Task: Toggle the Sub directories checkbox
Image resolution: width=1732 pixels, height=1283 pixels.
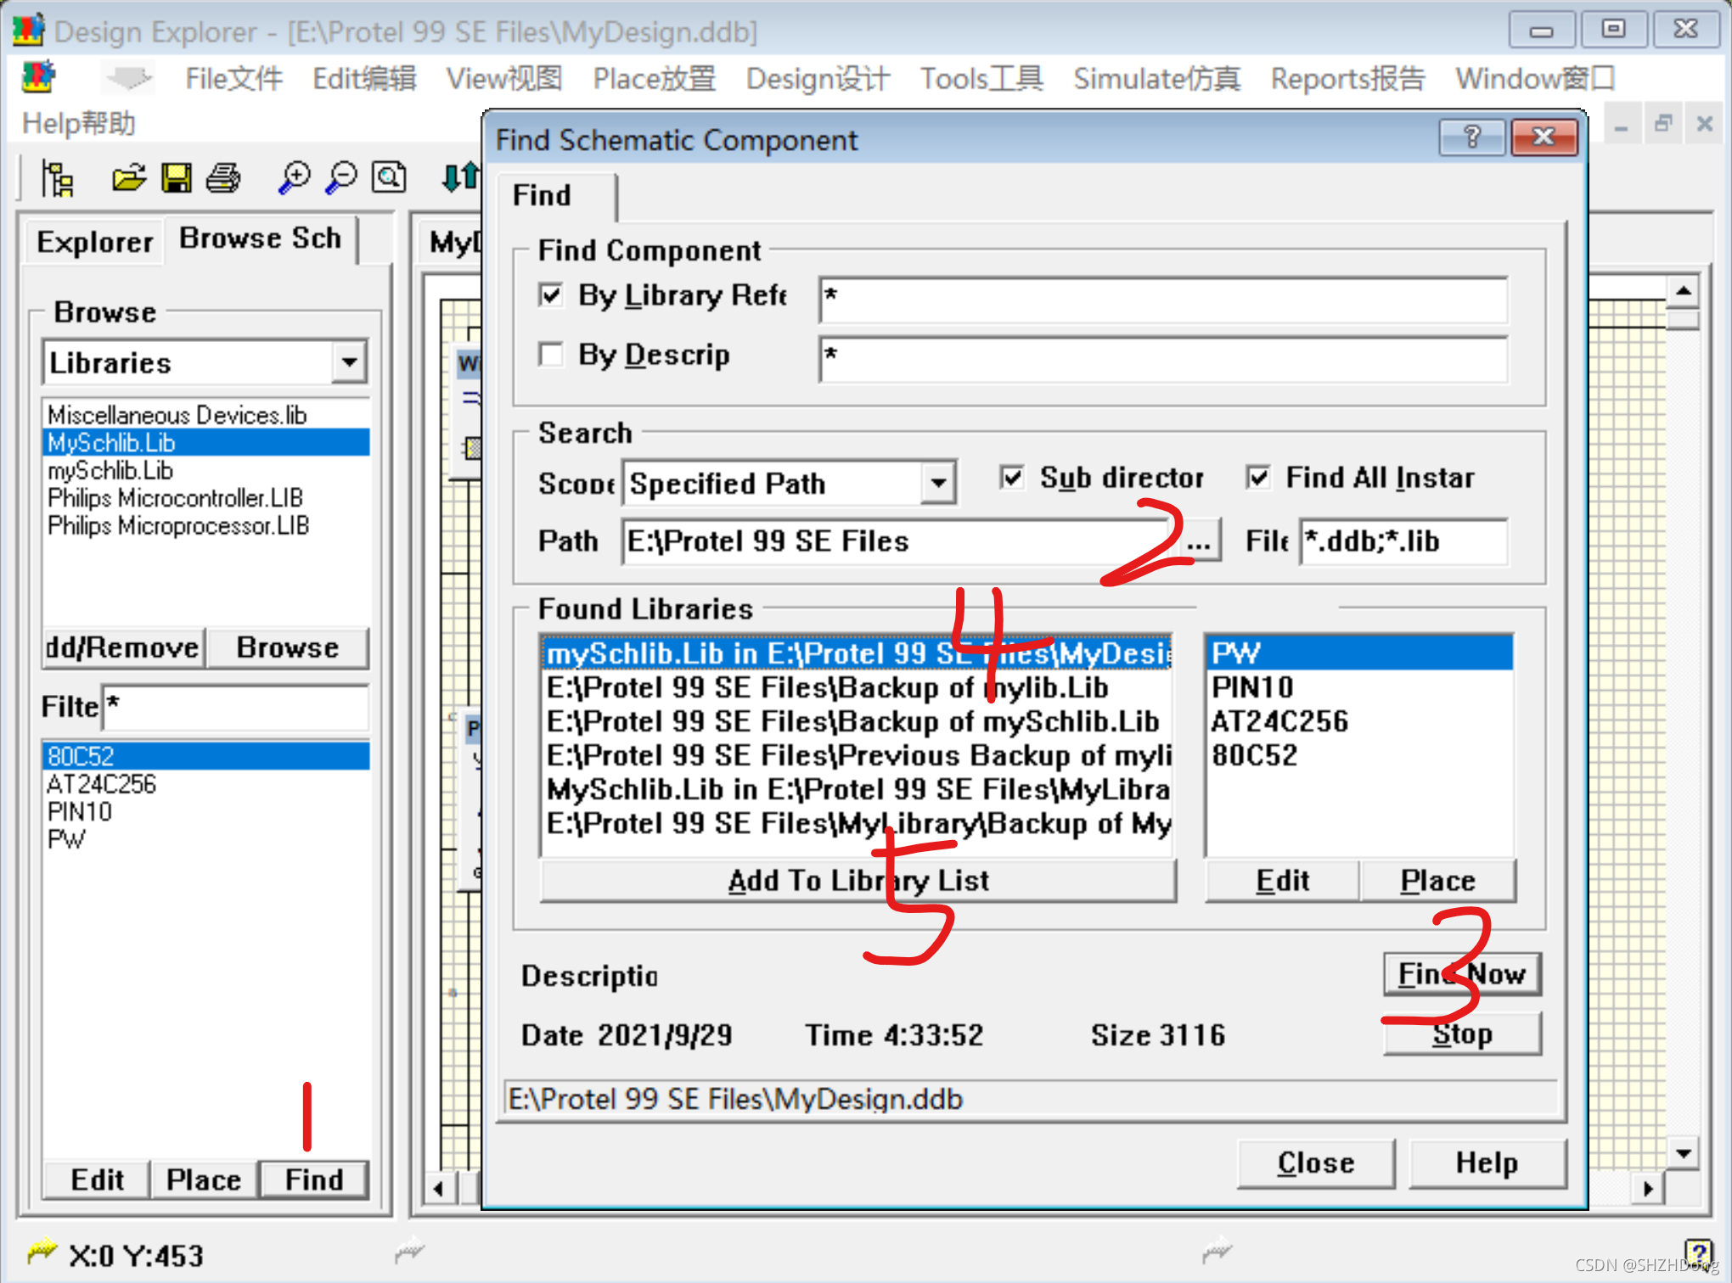Action: pos(1011,478)
